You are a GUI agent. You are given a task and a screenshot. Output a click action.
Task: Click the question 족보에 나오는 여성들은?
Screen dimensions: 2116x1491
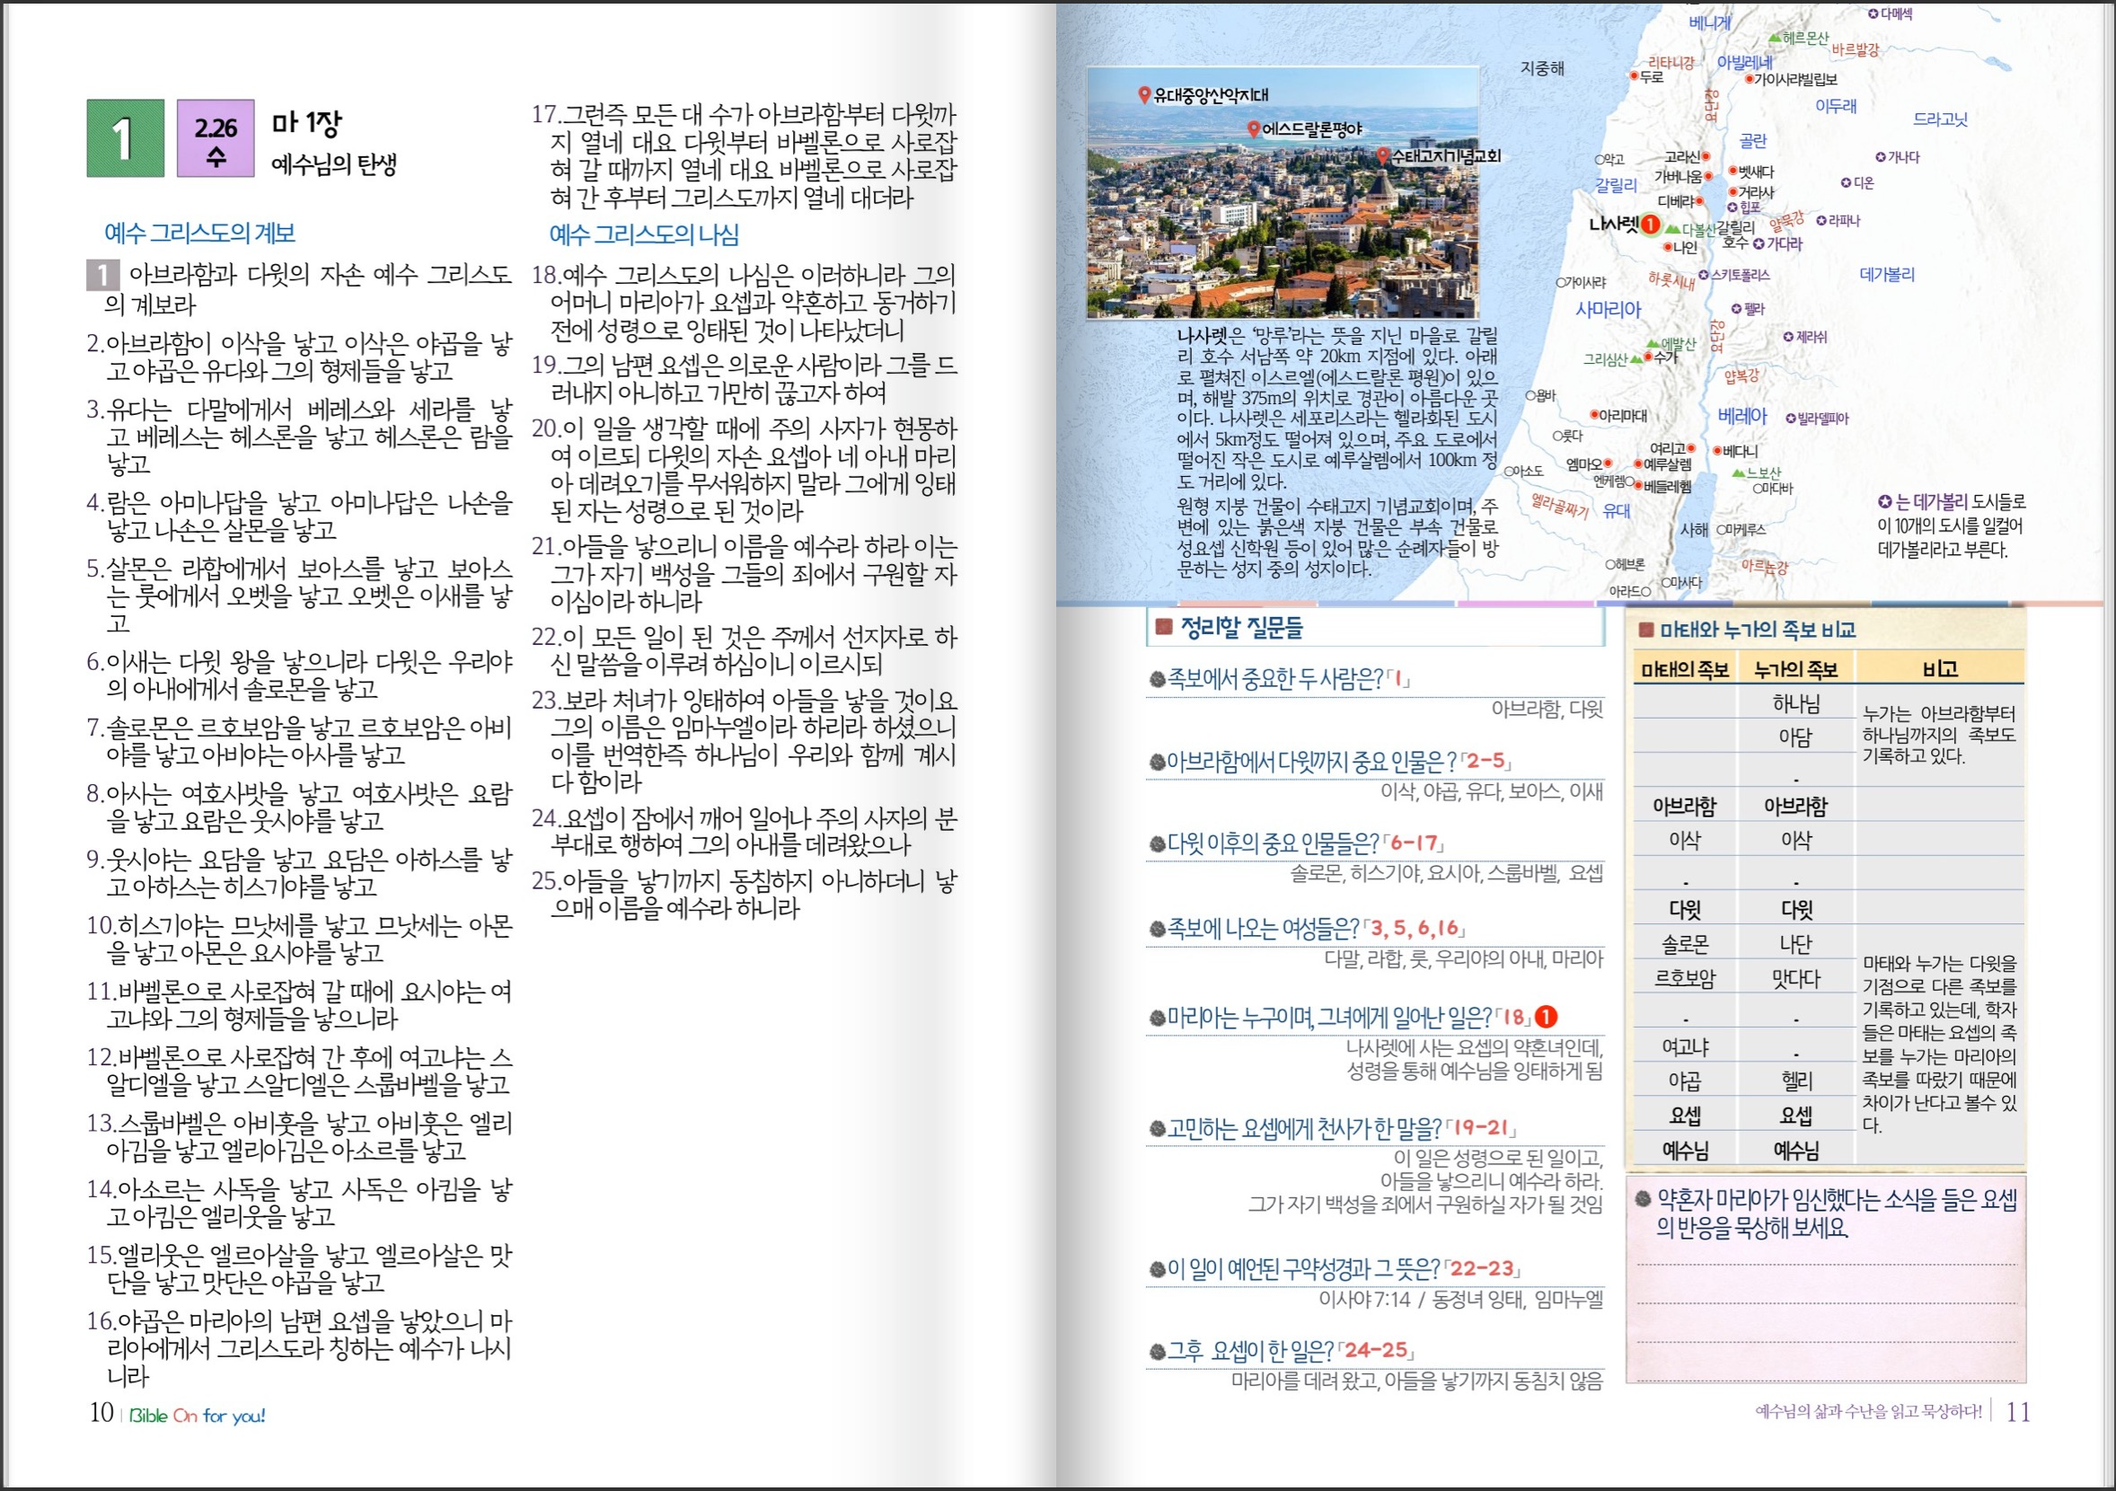point(1263,928)
